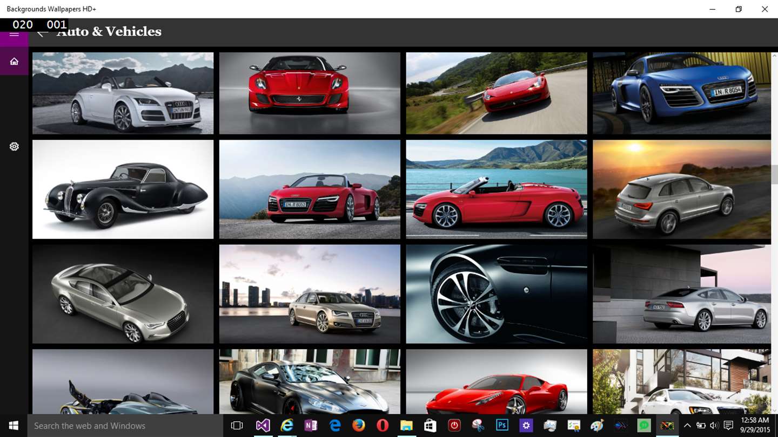Open the black car wheel close-up wallpaper
The height and width of the screenshot is (437, 778).
point(497,294)
